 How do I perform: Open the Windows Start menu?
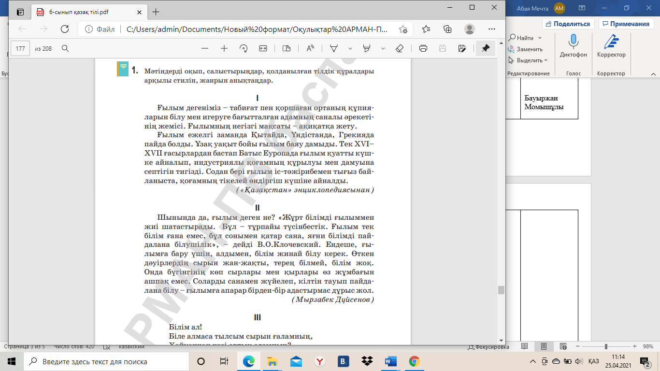click(12, 361)
